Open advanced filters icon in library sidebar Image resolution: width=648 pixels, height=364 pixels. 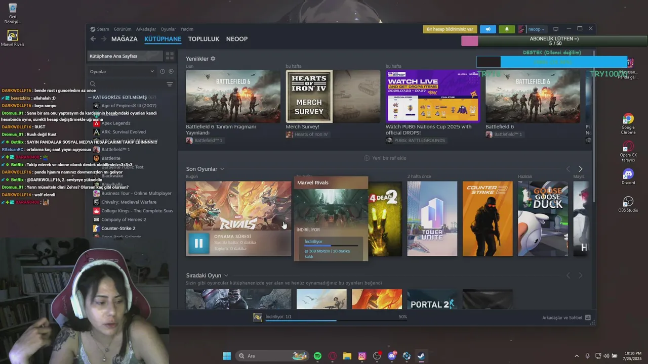click(x=170, y=84)
